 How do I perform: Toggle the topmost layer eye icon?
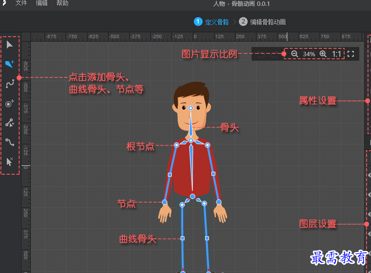coord(369,175)
